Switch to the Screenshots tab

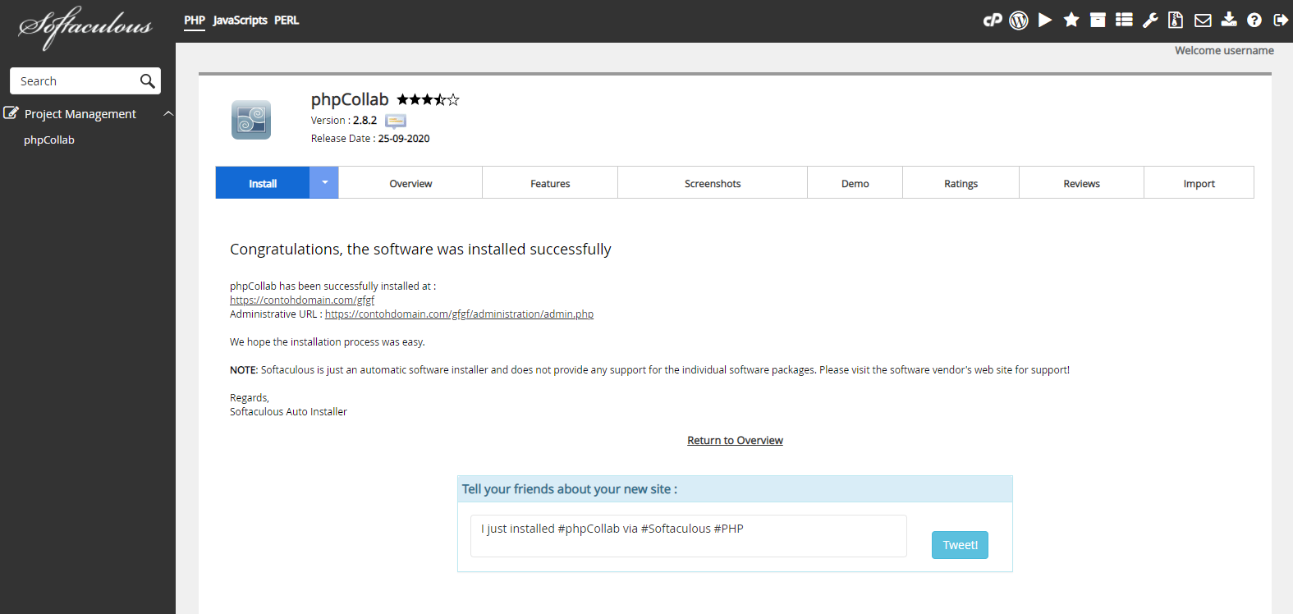click(x=712, y=184)
